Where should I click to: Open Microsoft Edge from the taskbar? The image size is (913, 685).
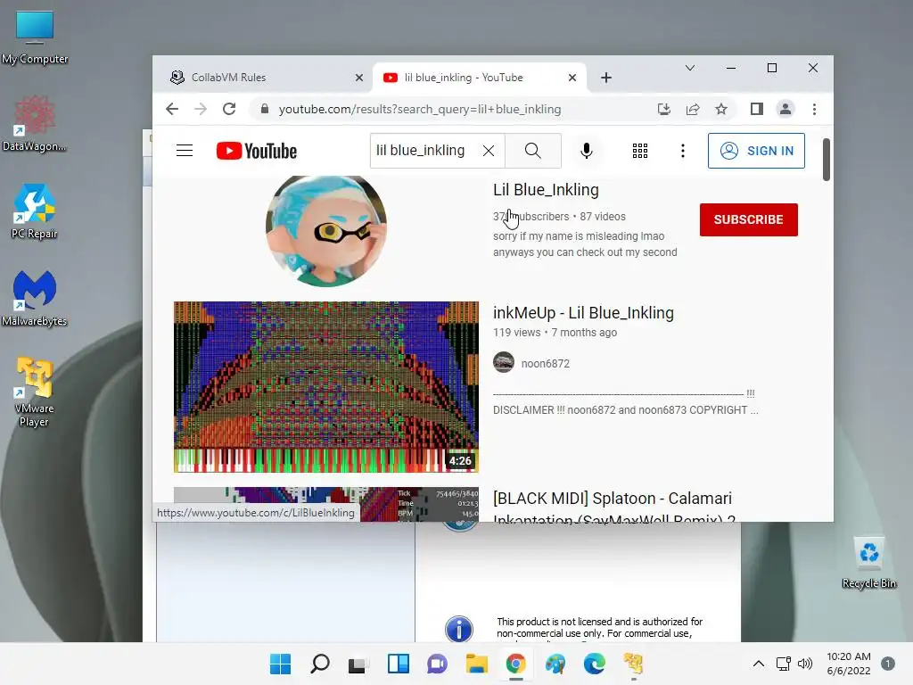(595, 664)
